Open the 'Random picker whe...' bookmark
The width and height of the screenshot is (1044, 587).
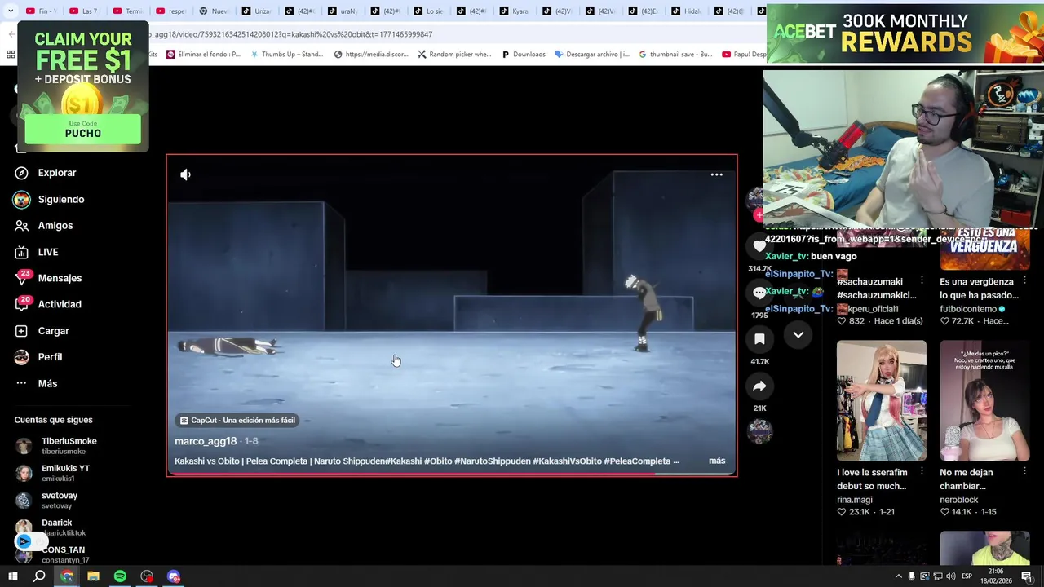(x=454, y=55)
